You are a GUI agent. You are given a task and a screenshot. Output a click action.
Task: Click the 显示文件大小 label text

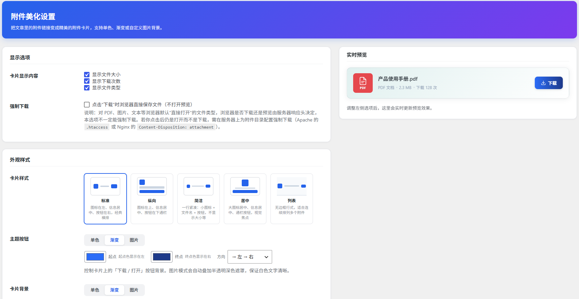[x=106, y=75]
